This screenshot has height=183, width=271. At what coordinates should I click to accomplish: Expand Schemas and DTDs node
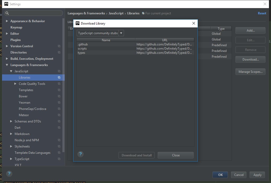11,121
